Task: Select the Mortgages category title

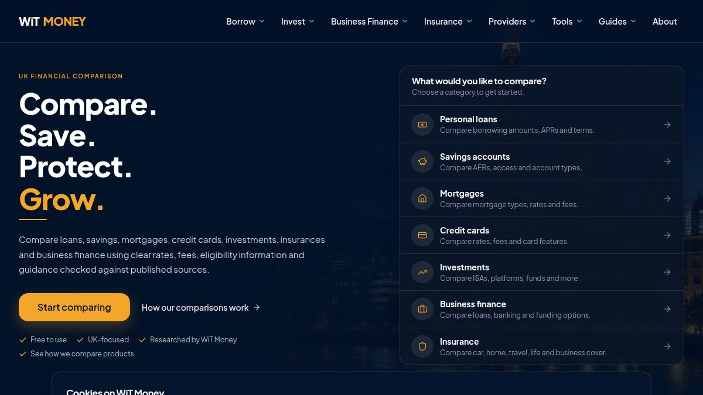Action: [462, 194]
